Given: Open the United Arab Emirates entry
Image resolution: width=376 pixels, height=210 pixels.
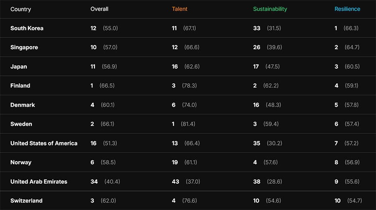Looking at the screenshot, I should pos(39,182).
